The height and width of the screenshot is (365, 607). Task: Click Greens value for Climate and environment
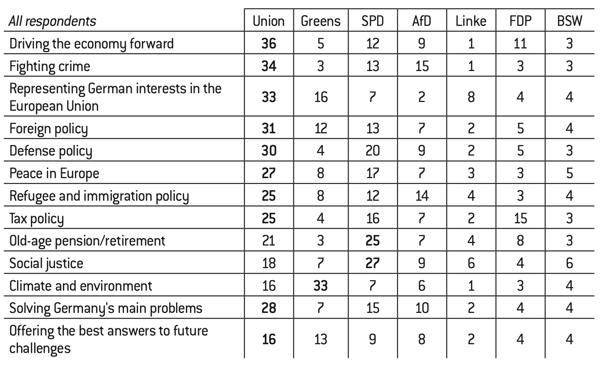tap(321, 286)
